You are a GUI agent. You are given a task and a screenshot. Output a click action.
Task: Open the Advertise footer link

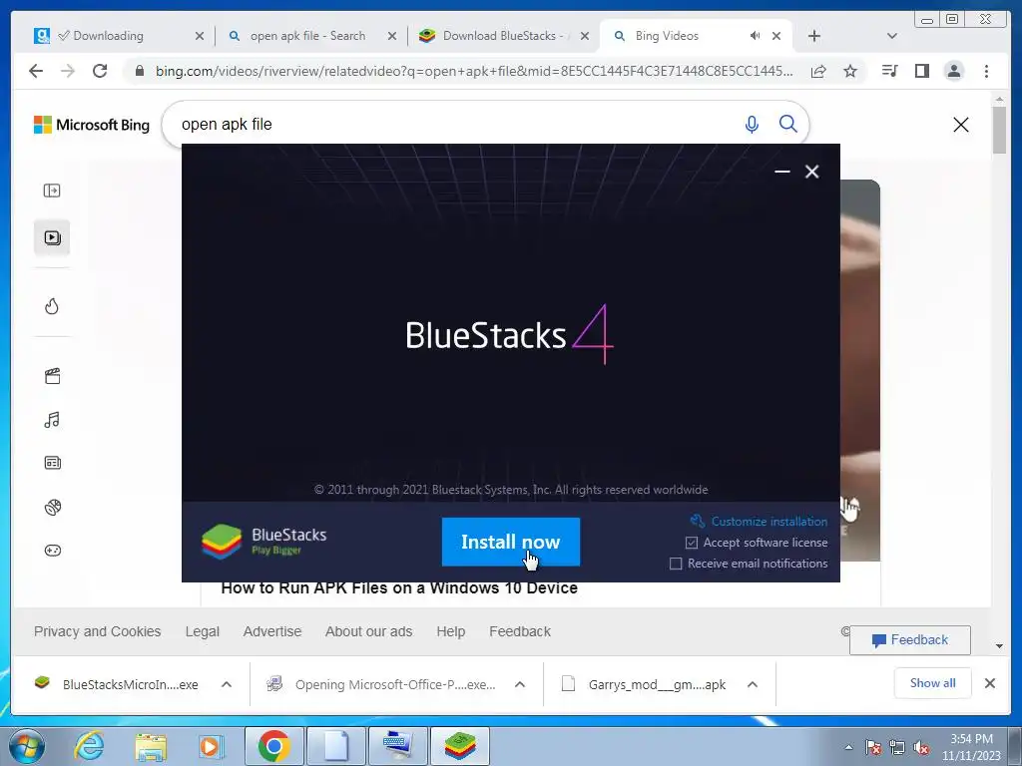[272, 631]
